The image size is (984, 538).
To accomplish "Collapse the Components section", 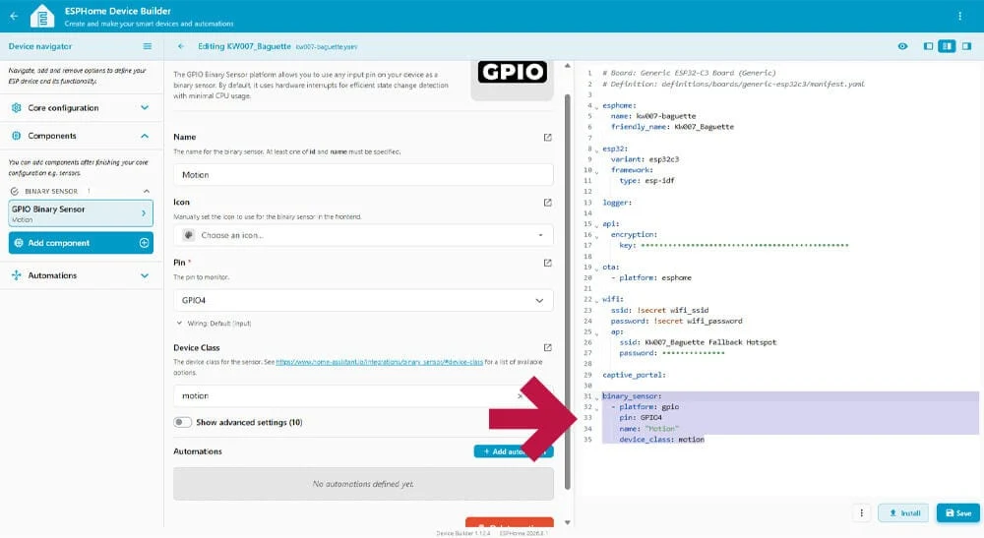I will (x=82, y=136).
